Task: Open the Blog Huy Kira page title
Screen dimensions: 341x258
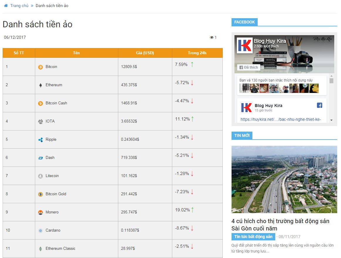Action: (x=270, y=41)
